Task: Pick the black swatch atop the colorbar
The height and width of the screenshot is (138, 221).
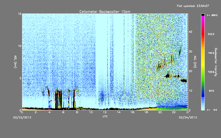Action: coord(203,15)
